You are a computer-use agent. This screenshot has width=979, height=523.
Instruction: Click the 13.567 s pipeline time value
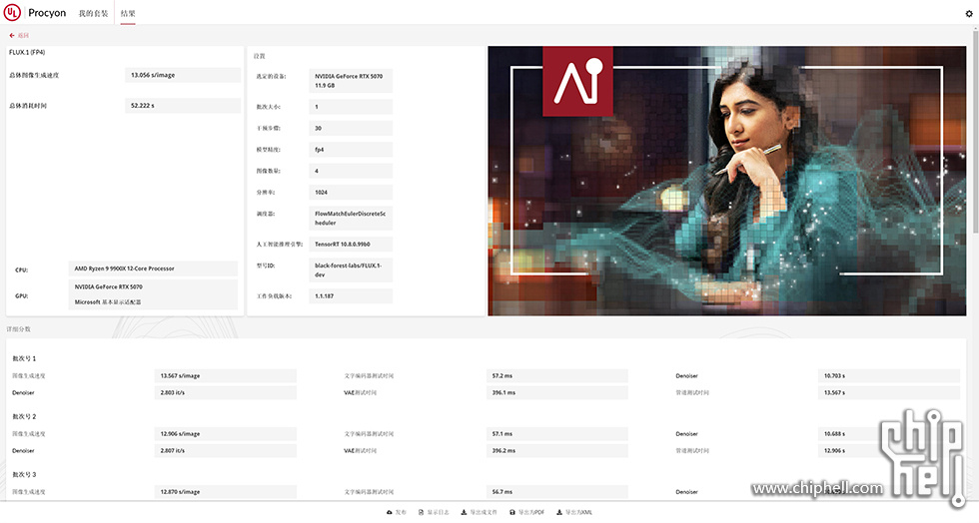click(888, 392)
